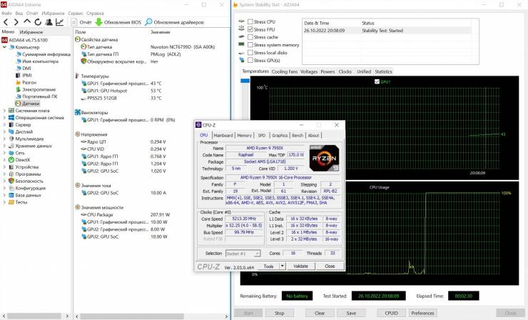Enable Stress cache checkbox
528x320 pixels.
(250, 37)
